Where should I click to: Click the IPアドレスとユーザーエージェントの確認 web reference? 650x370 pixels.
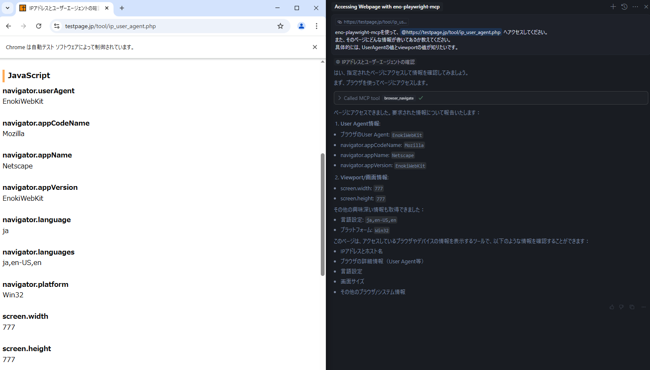tap(375, 62)
